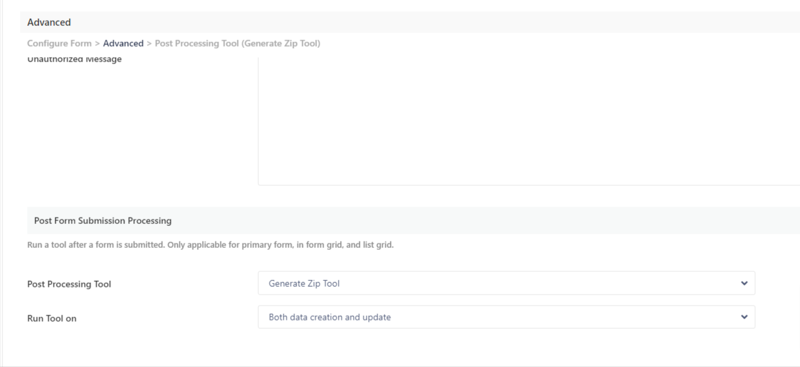This screenshot has width=800, height=367.
Task: Select the Post Processing Tool (Generate Zip Tool) breadcrumb
Action: pyautogui.click(x=238, y=43)
